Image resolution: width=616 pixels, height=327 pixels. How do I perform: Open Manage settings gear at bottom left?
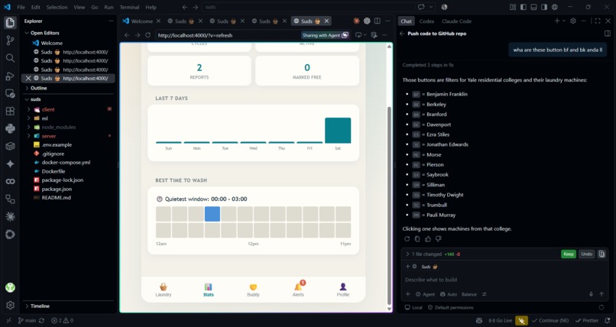[x=10, y=305]
